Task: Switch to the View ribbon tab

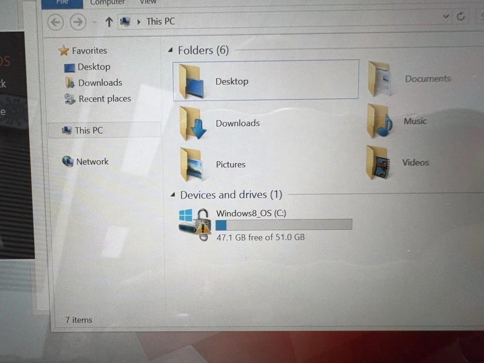Action: [x=148, y=3]
